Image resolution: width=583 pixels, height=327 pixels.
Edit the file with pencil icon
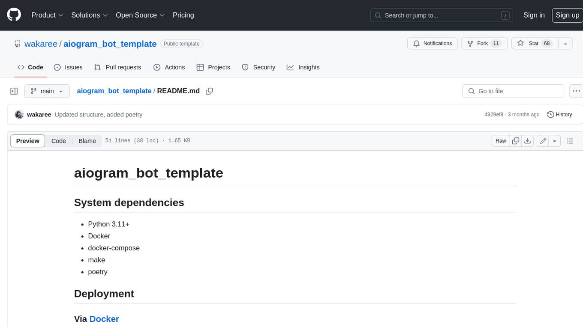tap(543, 141)
